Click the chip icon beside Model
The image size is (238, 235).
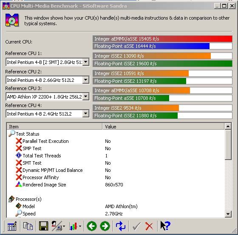click(x=19, y=206)
